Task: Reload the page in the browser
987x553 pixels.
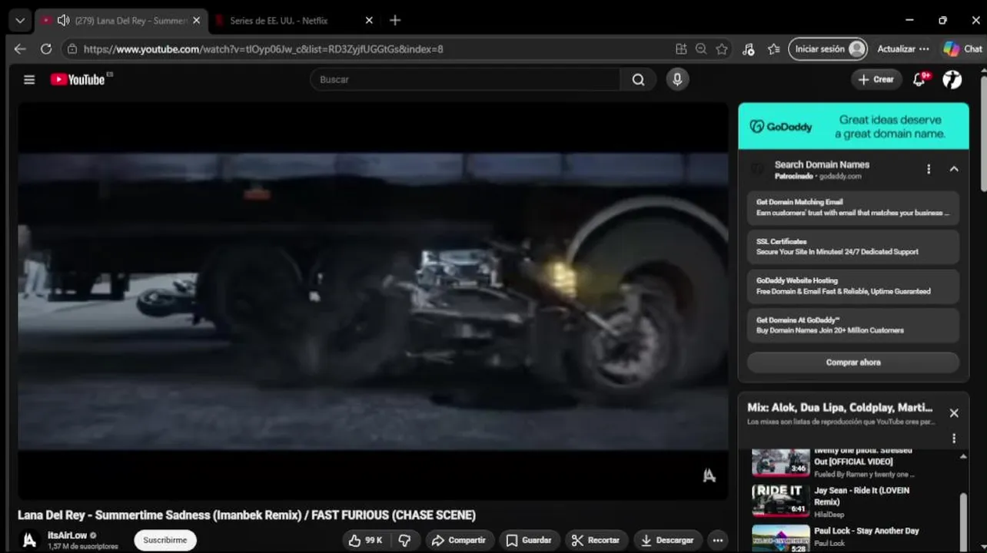Action: (x=46, y=49)
